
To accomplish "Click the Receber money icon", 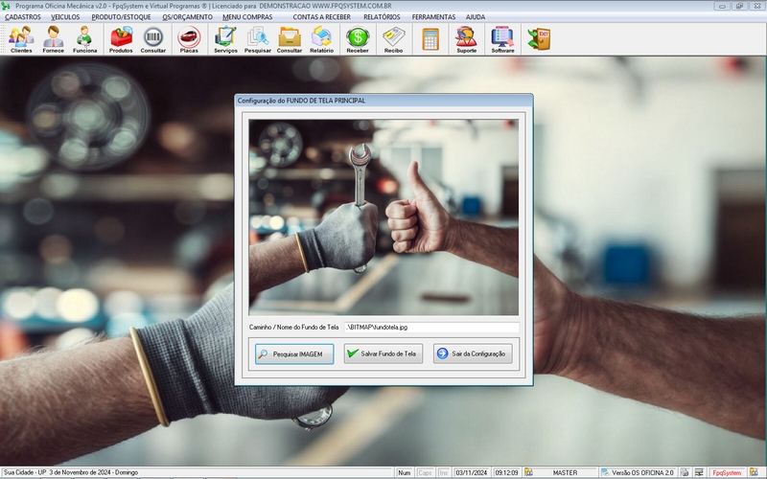I will (358, 39).
